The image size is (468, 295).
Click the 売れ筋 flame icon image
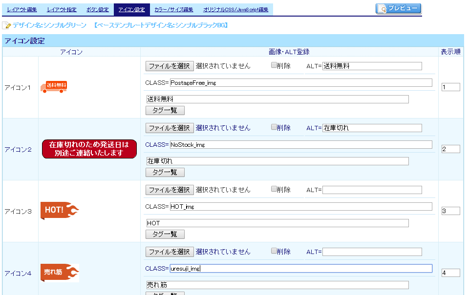coord(60,273)
